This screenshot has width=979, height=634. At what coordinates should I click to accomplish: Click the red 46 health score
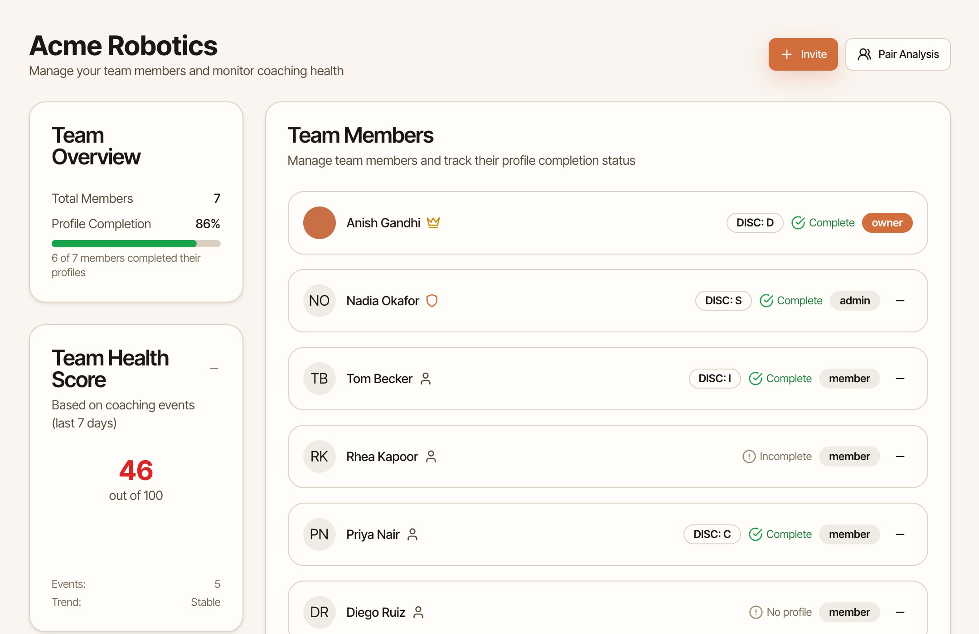(x=136, y=470)
